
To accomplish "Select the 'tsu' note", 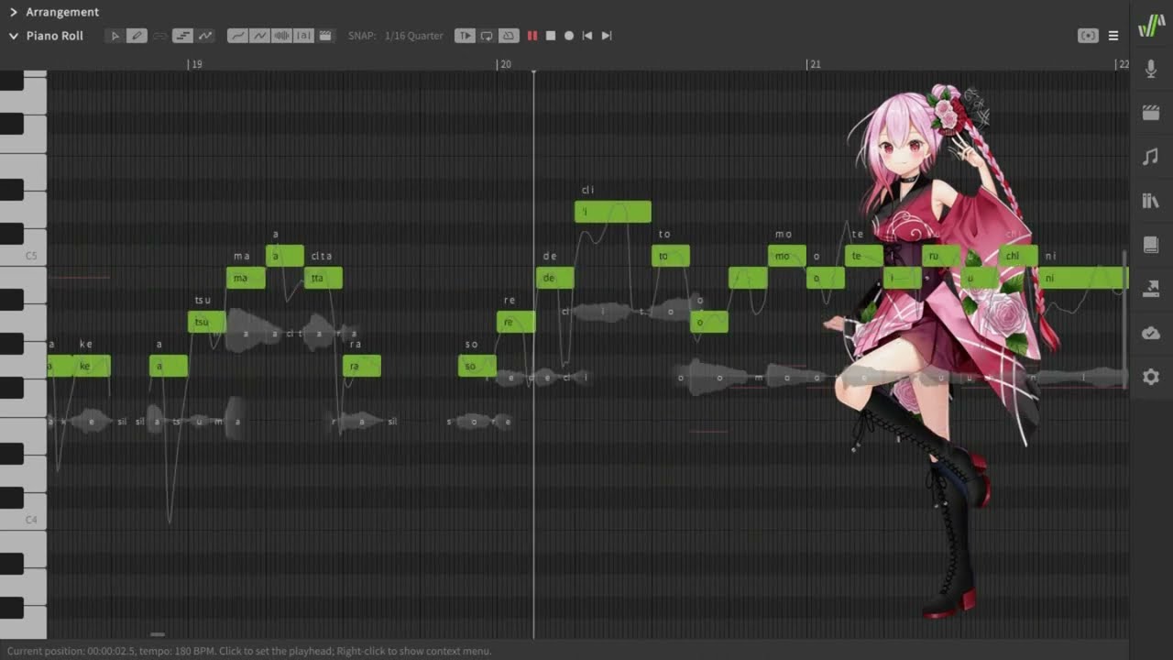I will point(206,322).
